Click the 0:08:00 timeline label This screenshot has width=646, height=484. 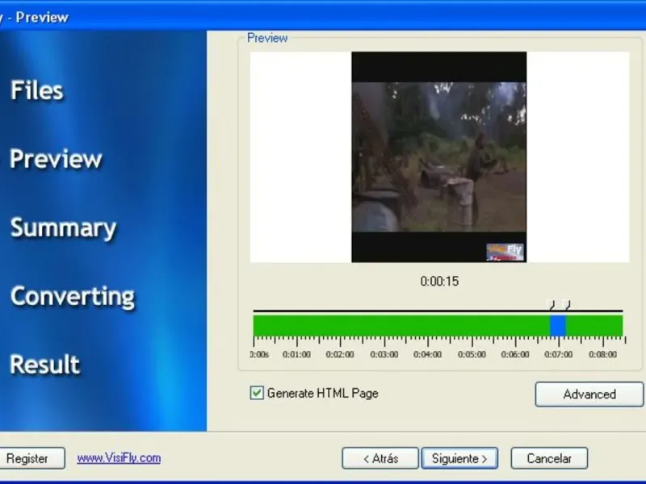tap(602, 354)
